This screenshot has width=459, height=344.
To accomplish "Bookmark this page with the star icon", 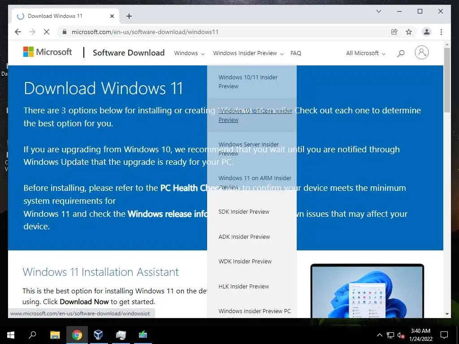I will pyautogui.click(x=409, y=32).
